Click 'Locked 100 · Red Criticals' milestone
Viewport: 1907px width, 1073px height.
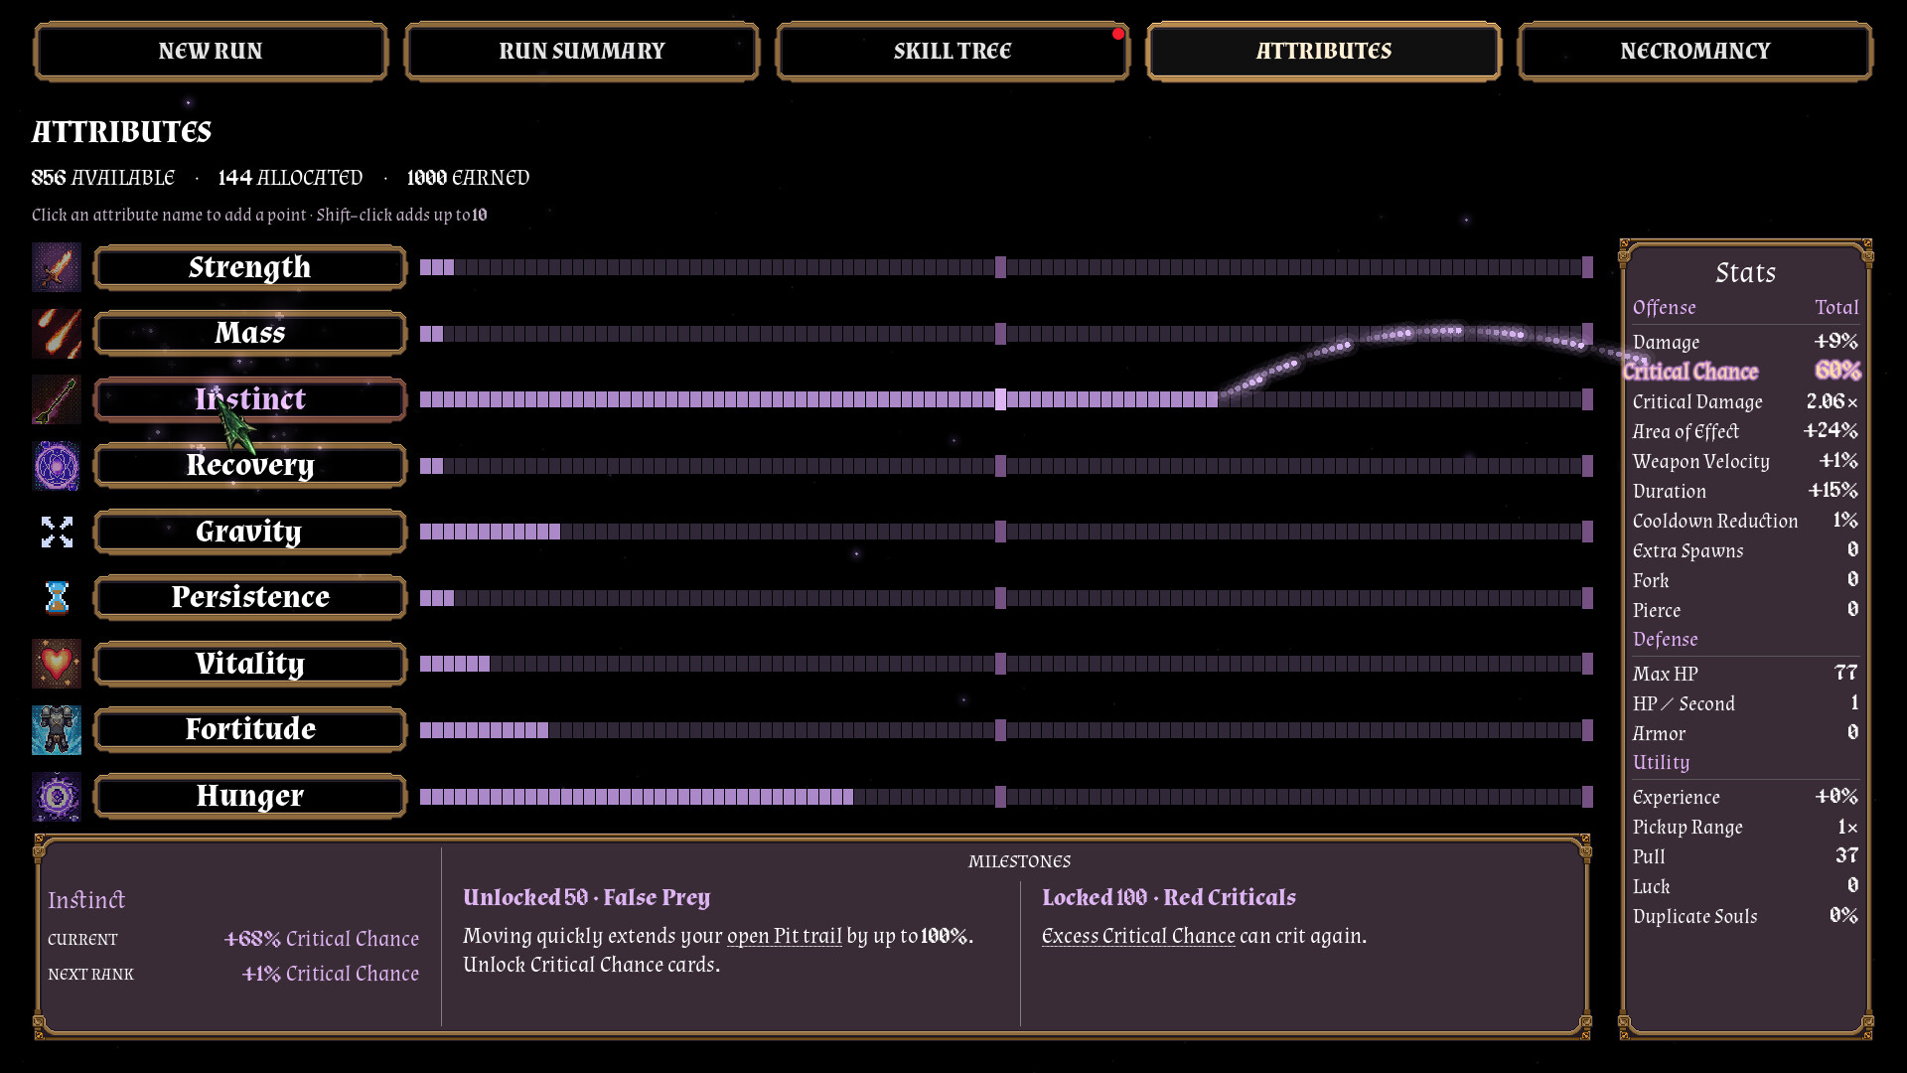point(1169,897)
